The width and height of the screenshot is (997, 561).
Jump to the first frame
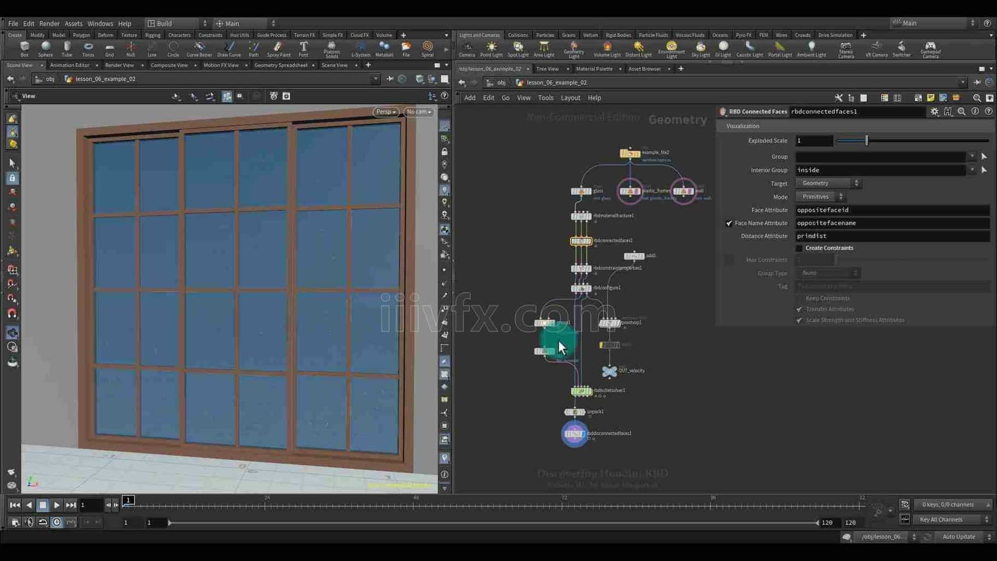click(15, 505)
